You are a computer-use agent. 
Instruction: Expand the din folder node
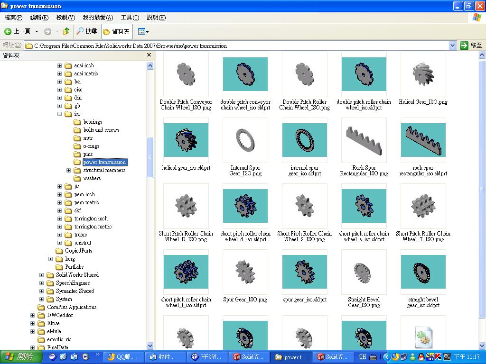pos(59,98)
